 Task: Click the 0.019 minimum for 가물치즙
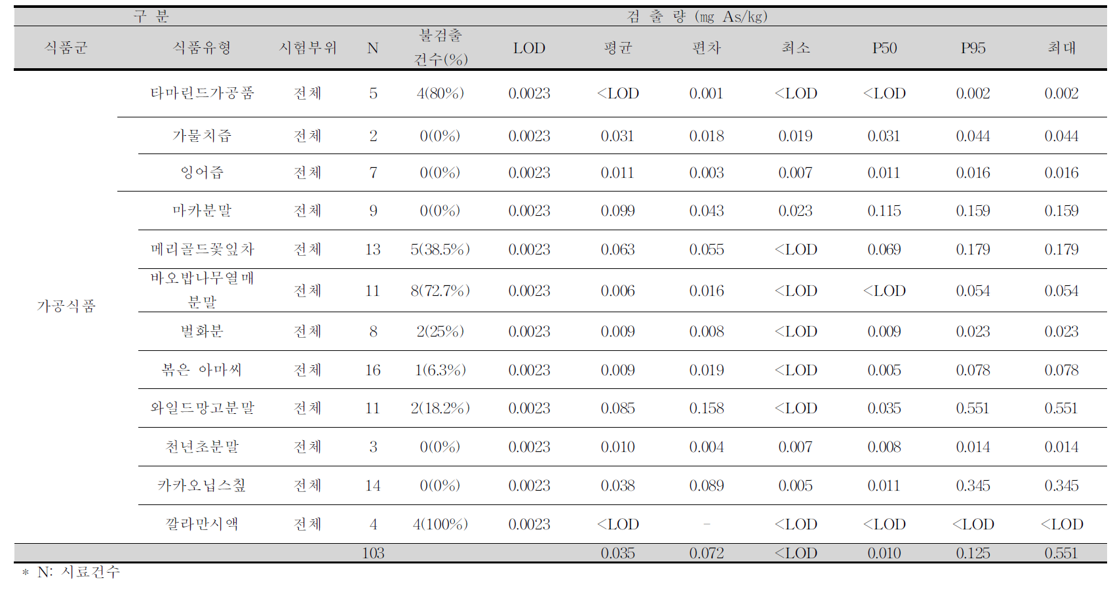[x=796, y=136]
